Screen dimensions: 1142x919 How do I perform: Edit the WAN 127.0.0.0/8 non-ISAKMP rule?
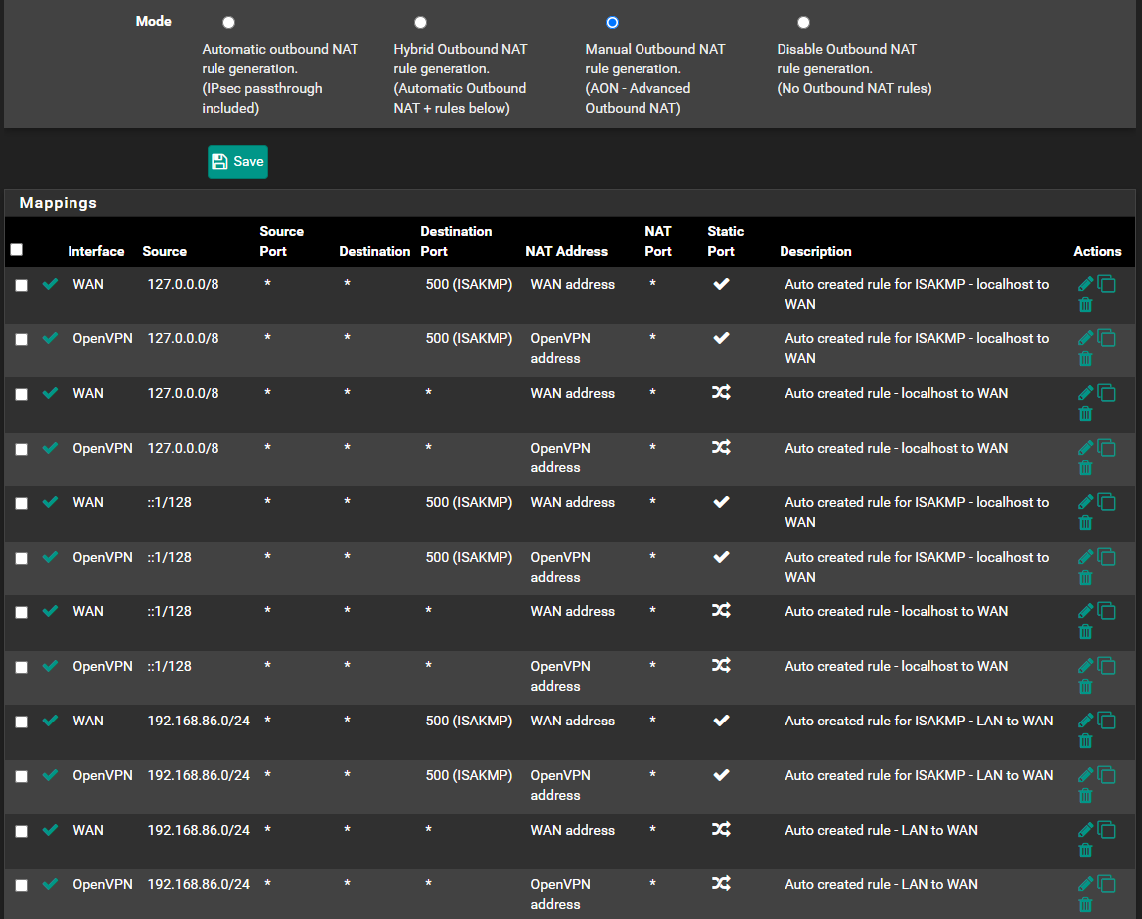coord(1086,393)
